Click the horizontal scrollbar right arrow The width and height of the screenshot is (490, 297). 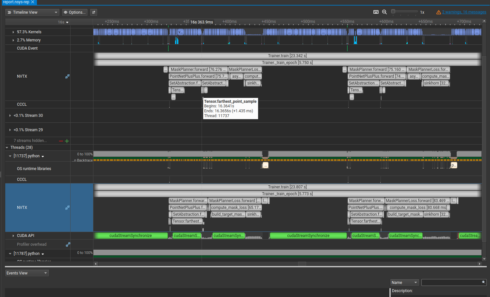point(480,264)
